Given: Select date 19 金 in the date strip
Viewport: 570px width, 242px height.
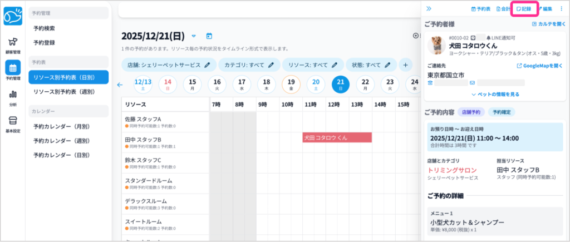Looking at the screenshot, I should [x=291, y=85].
